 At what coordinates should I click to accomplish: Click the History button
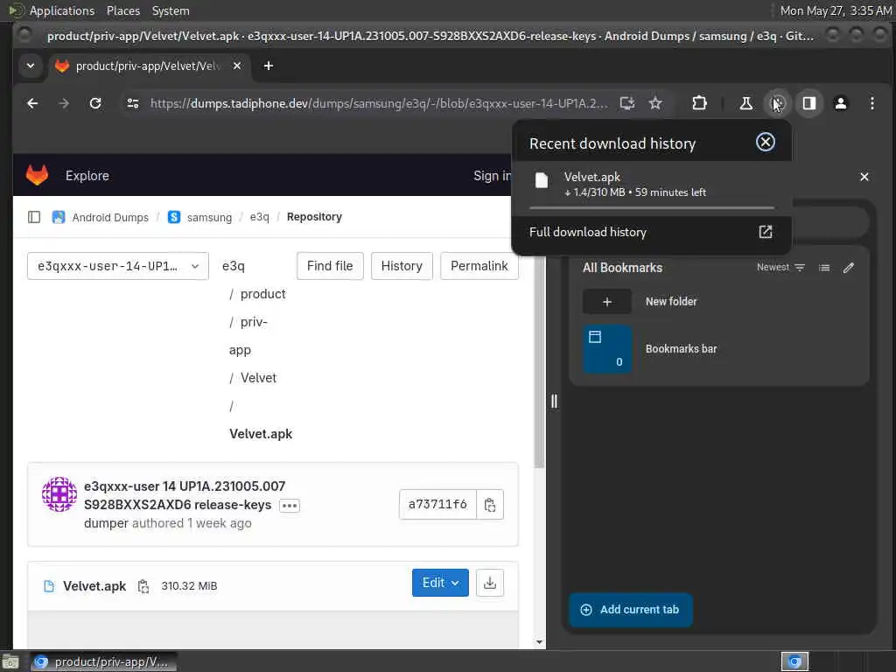pos(402,266)
